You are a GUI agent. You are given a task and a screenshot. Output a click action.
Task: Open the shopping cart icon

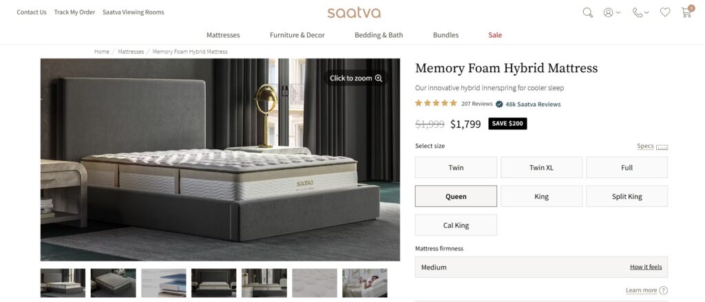(686, 12)
